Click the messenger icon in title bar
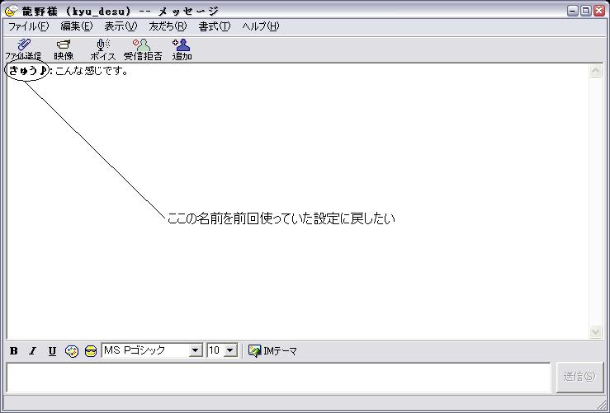Screen dimensions: 610x413 pos(11,11)
